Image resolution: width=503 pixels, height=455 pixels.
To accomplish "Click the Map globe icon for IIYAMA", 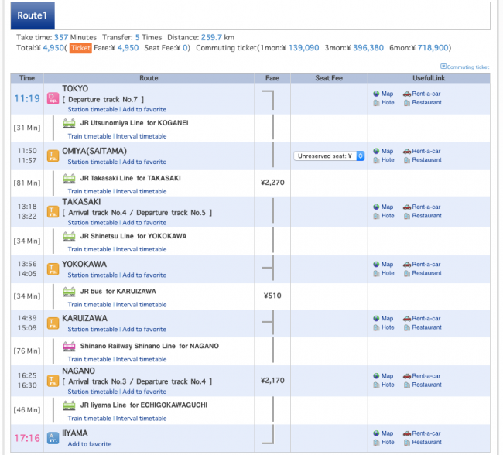I will click(376, 433).
